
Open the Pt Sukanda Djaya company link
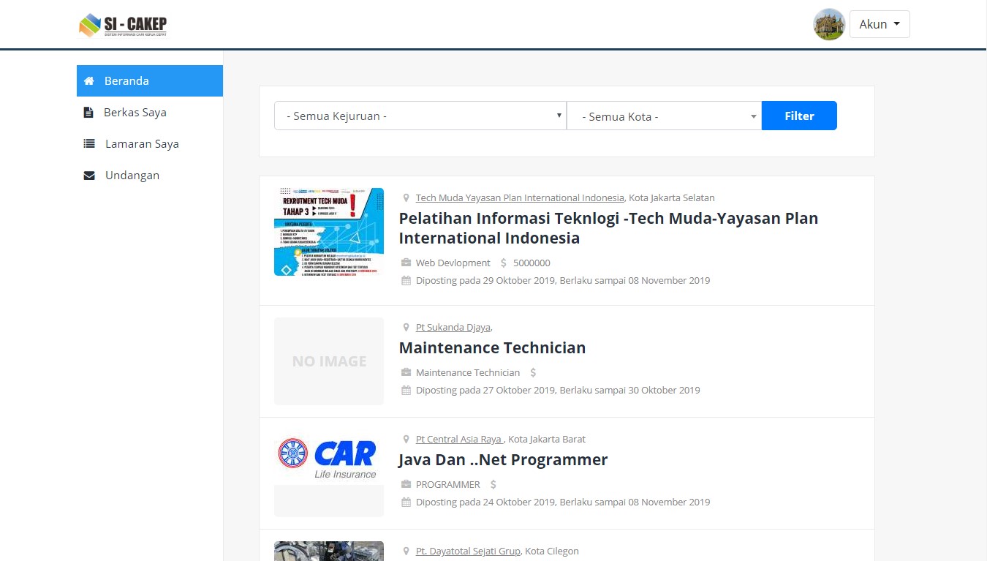click(x=453, y=327)
